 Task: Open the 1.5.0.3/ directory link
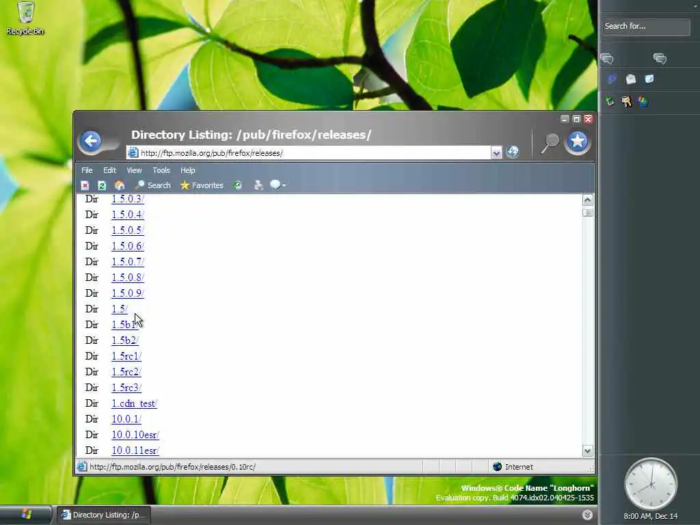click(128, 199)
